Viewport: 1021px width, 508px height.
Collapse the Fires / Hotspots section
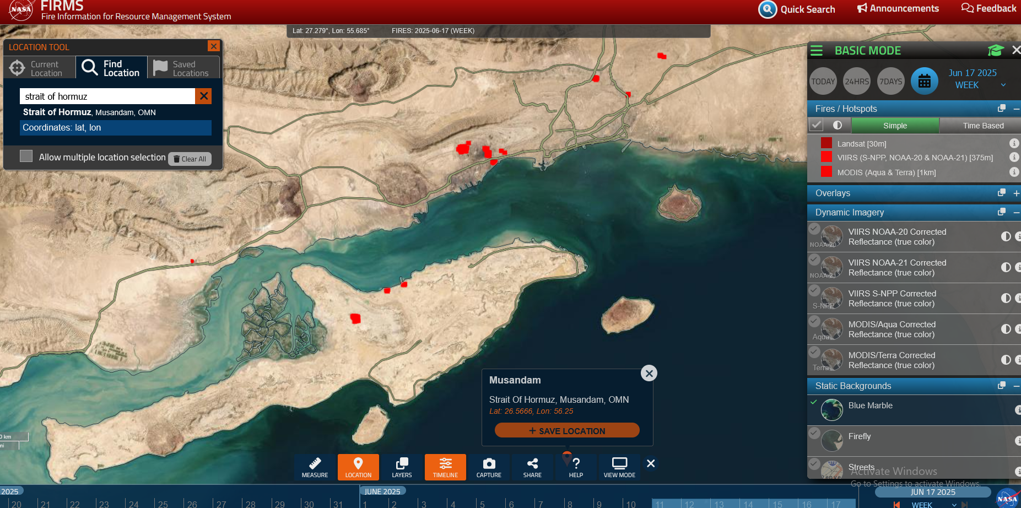coord(1017,109)
